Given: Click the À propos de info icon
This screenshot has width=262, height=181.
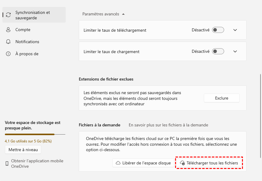Looking at the screenshot, I should coord(8,54).
